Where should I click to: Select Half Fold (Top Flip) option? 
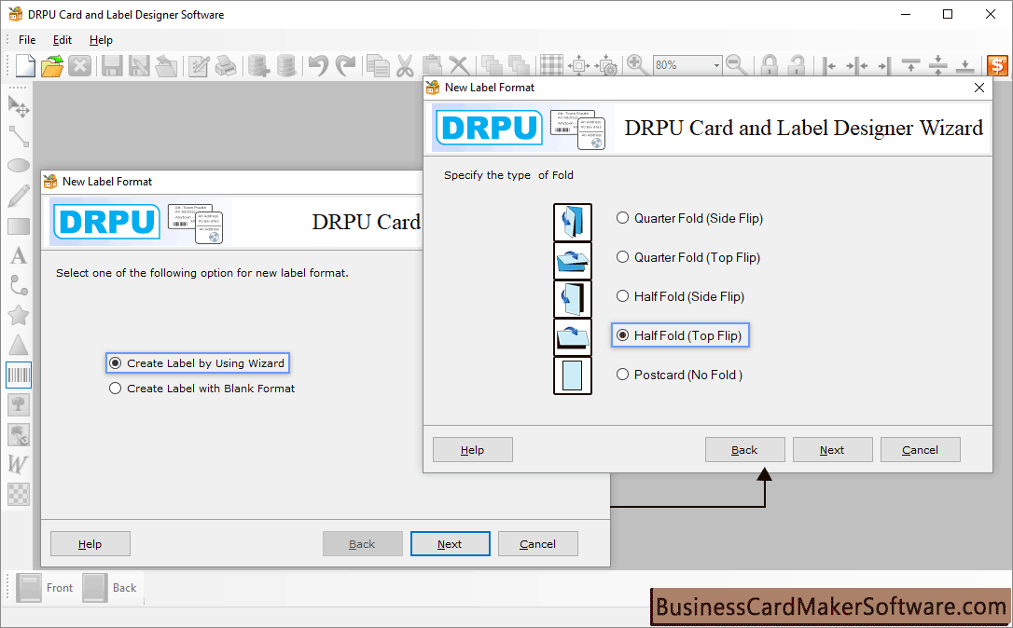pos(680,335)
